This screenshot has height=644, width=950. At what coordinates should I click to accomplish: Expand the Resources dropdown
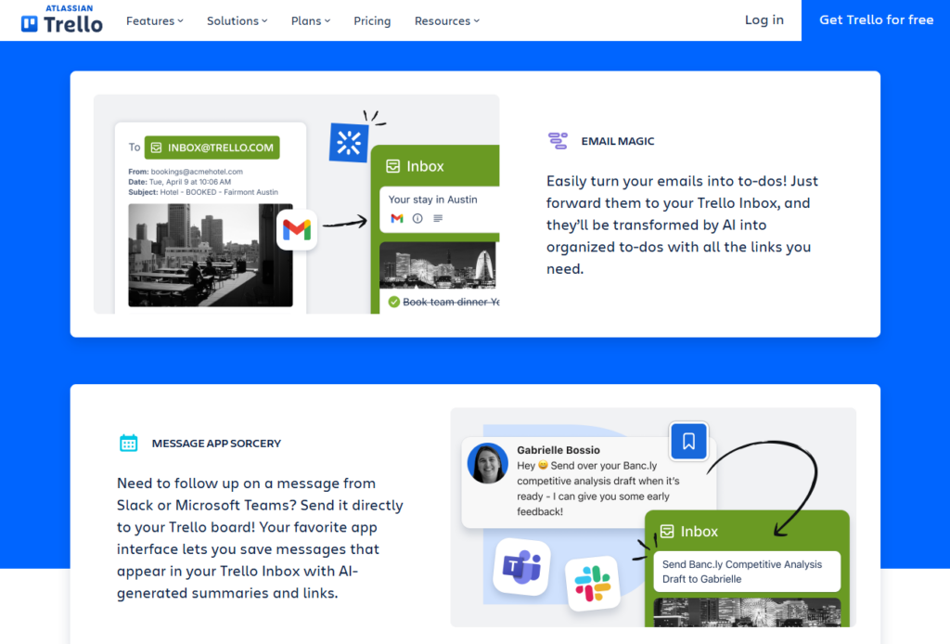pyautogui.click(x=446, y=20)
